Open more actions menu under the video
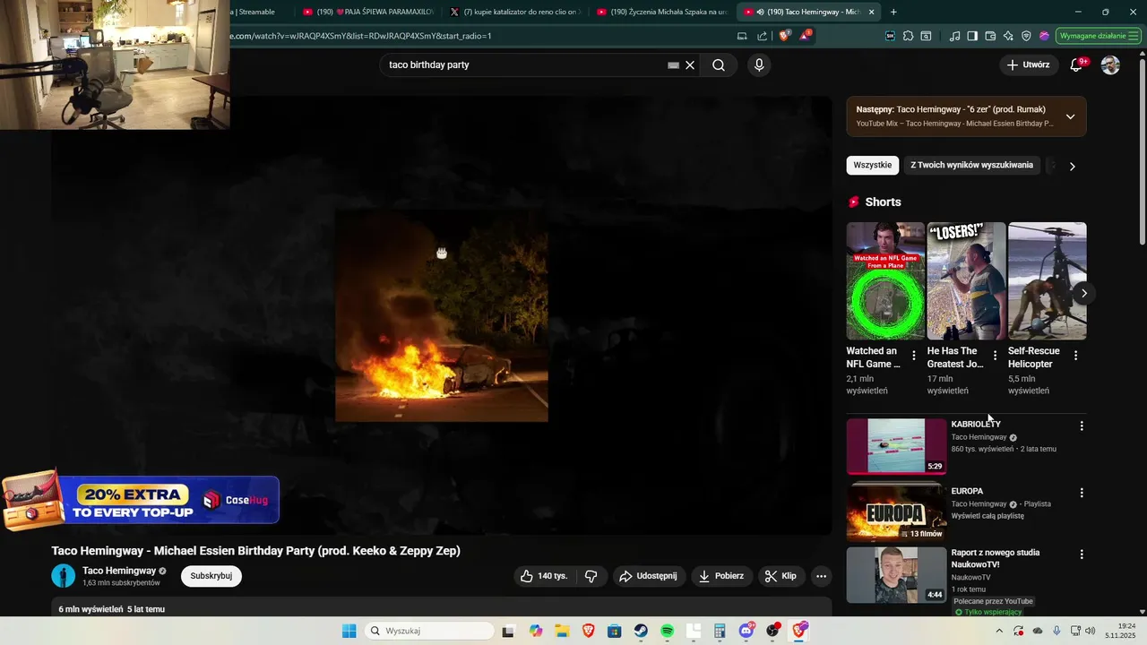The width and height of the screenshot is (1147, 645). [821, 576]
